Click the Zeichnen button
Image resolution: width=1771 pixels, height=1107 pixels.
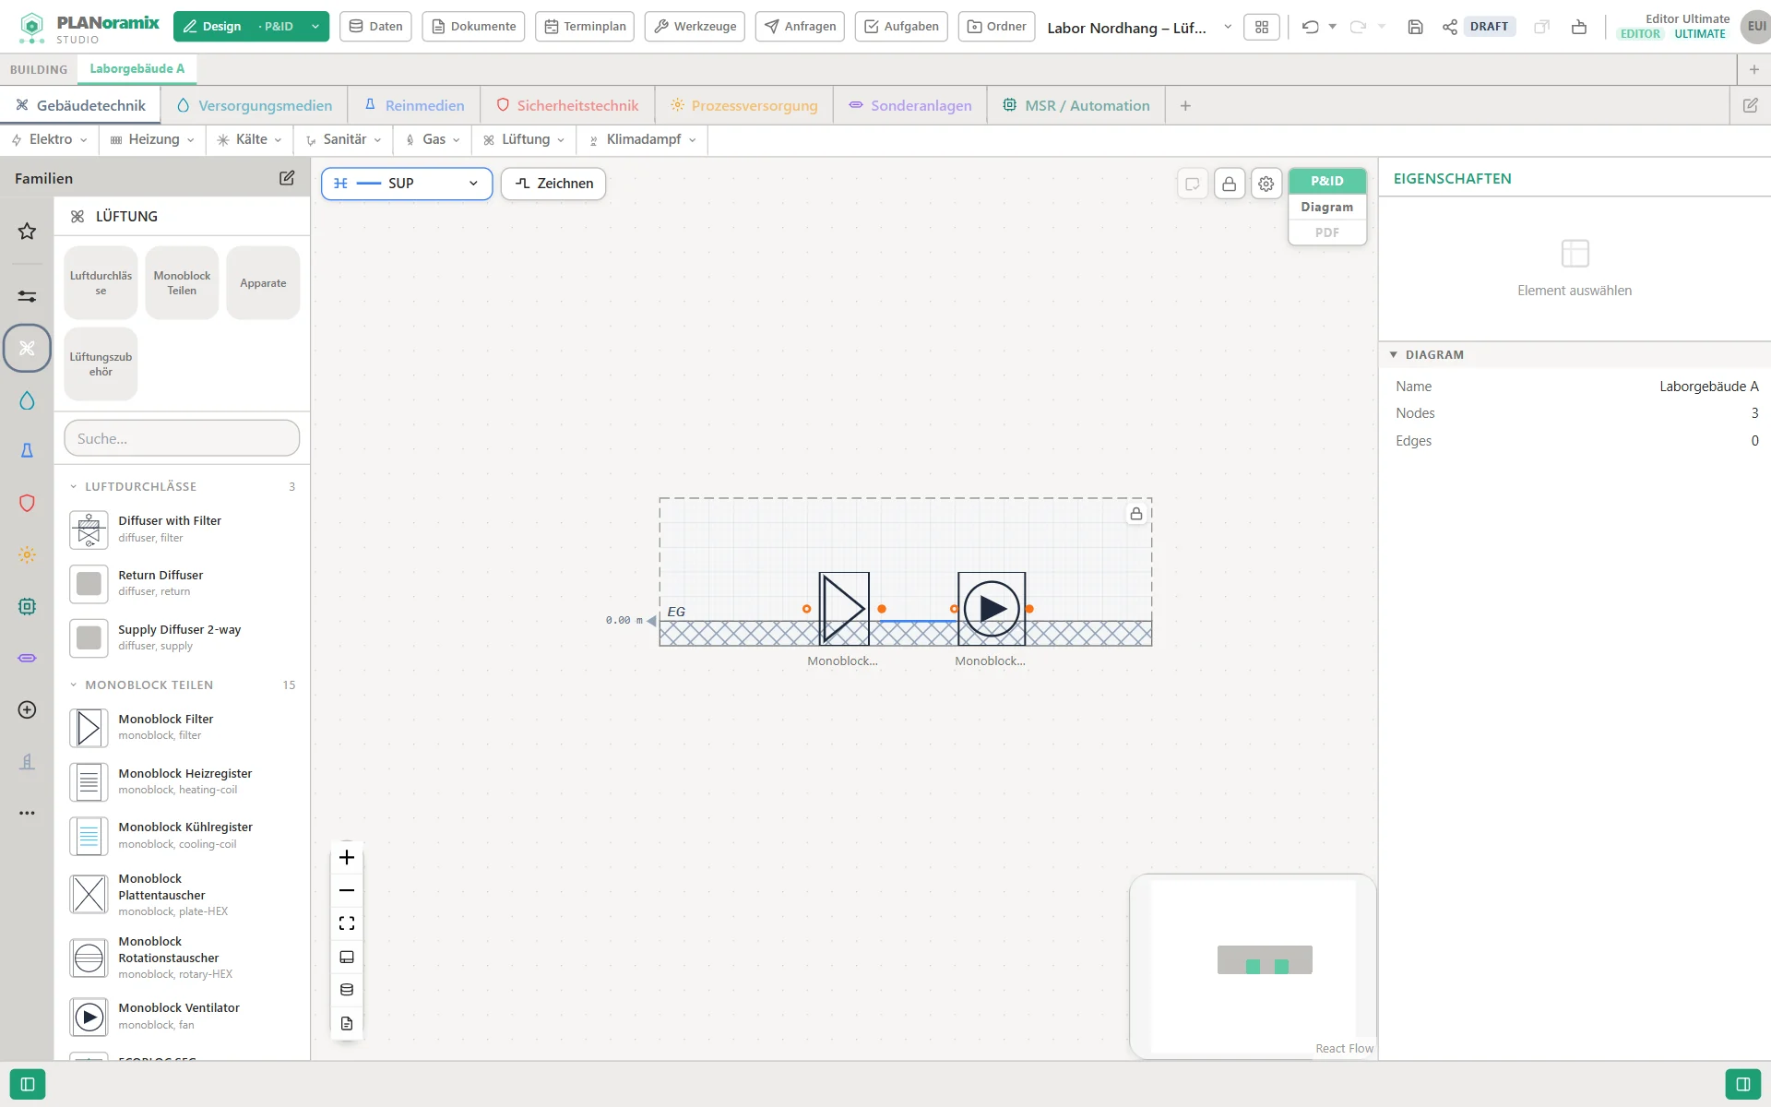553,184
